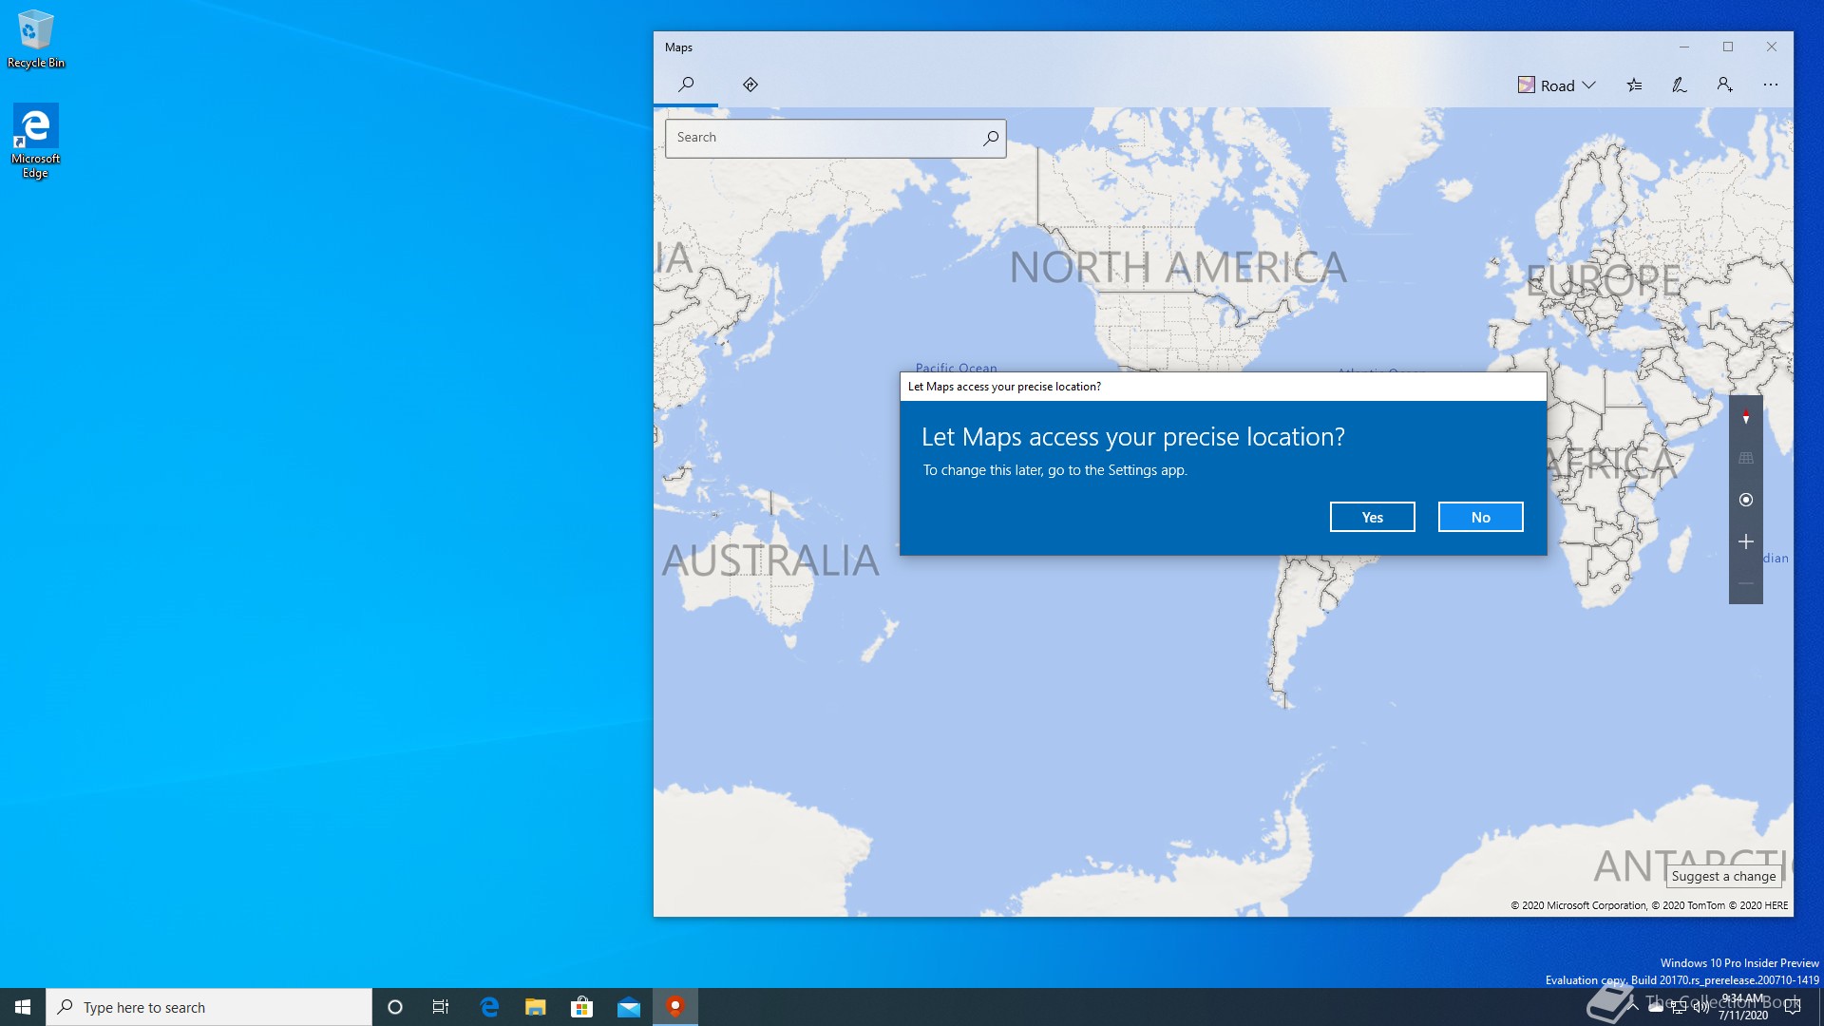Minimize the Maps window

tap(1684, 47)
